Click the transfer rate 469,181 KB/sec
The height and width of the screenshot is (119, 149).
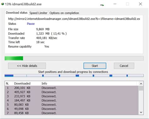[47, 38]
